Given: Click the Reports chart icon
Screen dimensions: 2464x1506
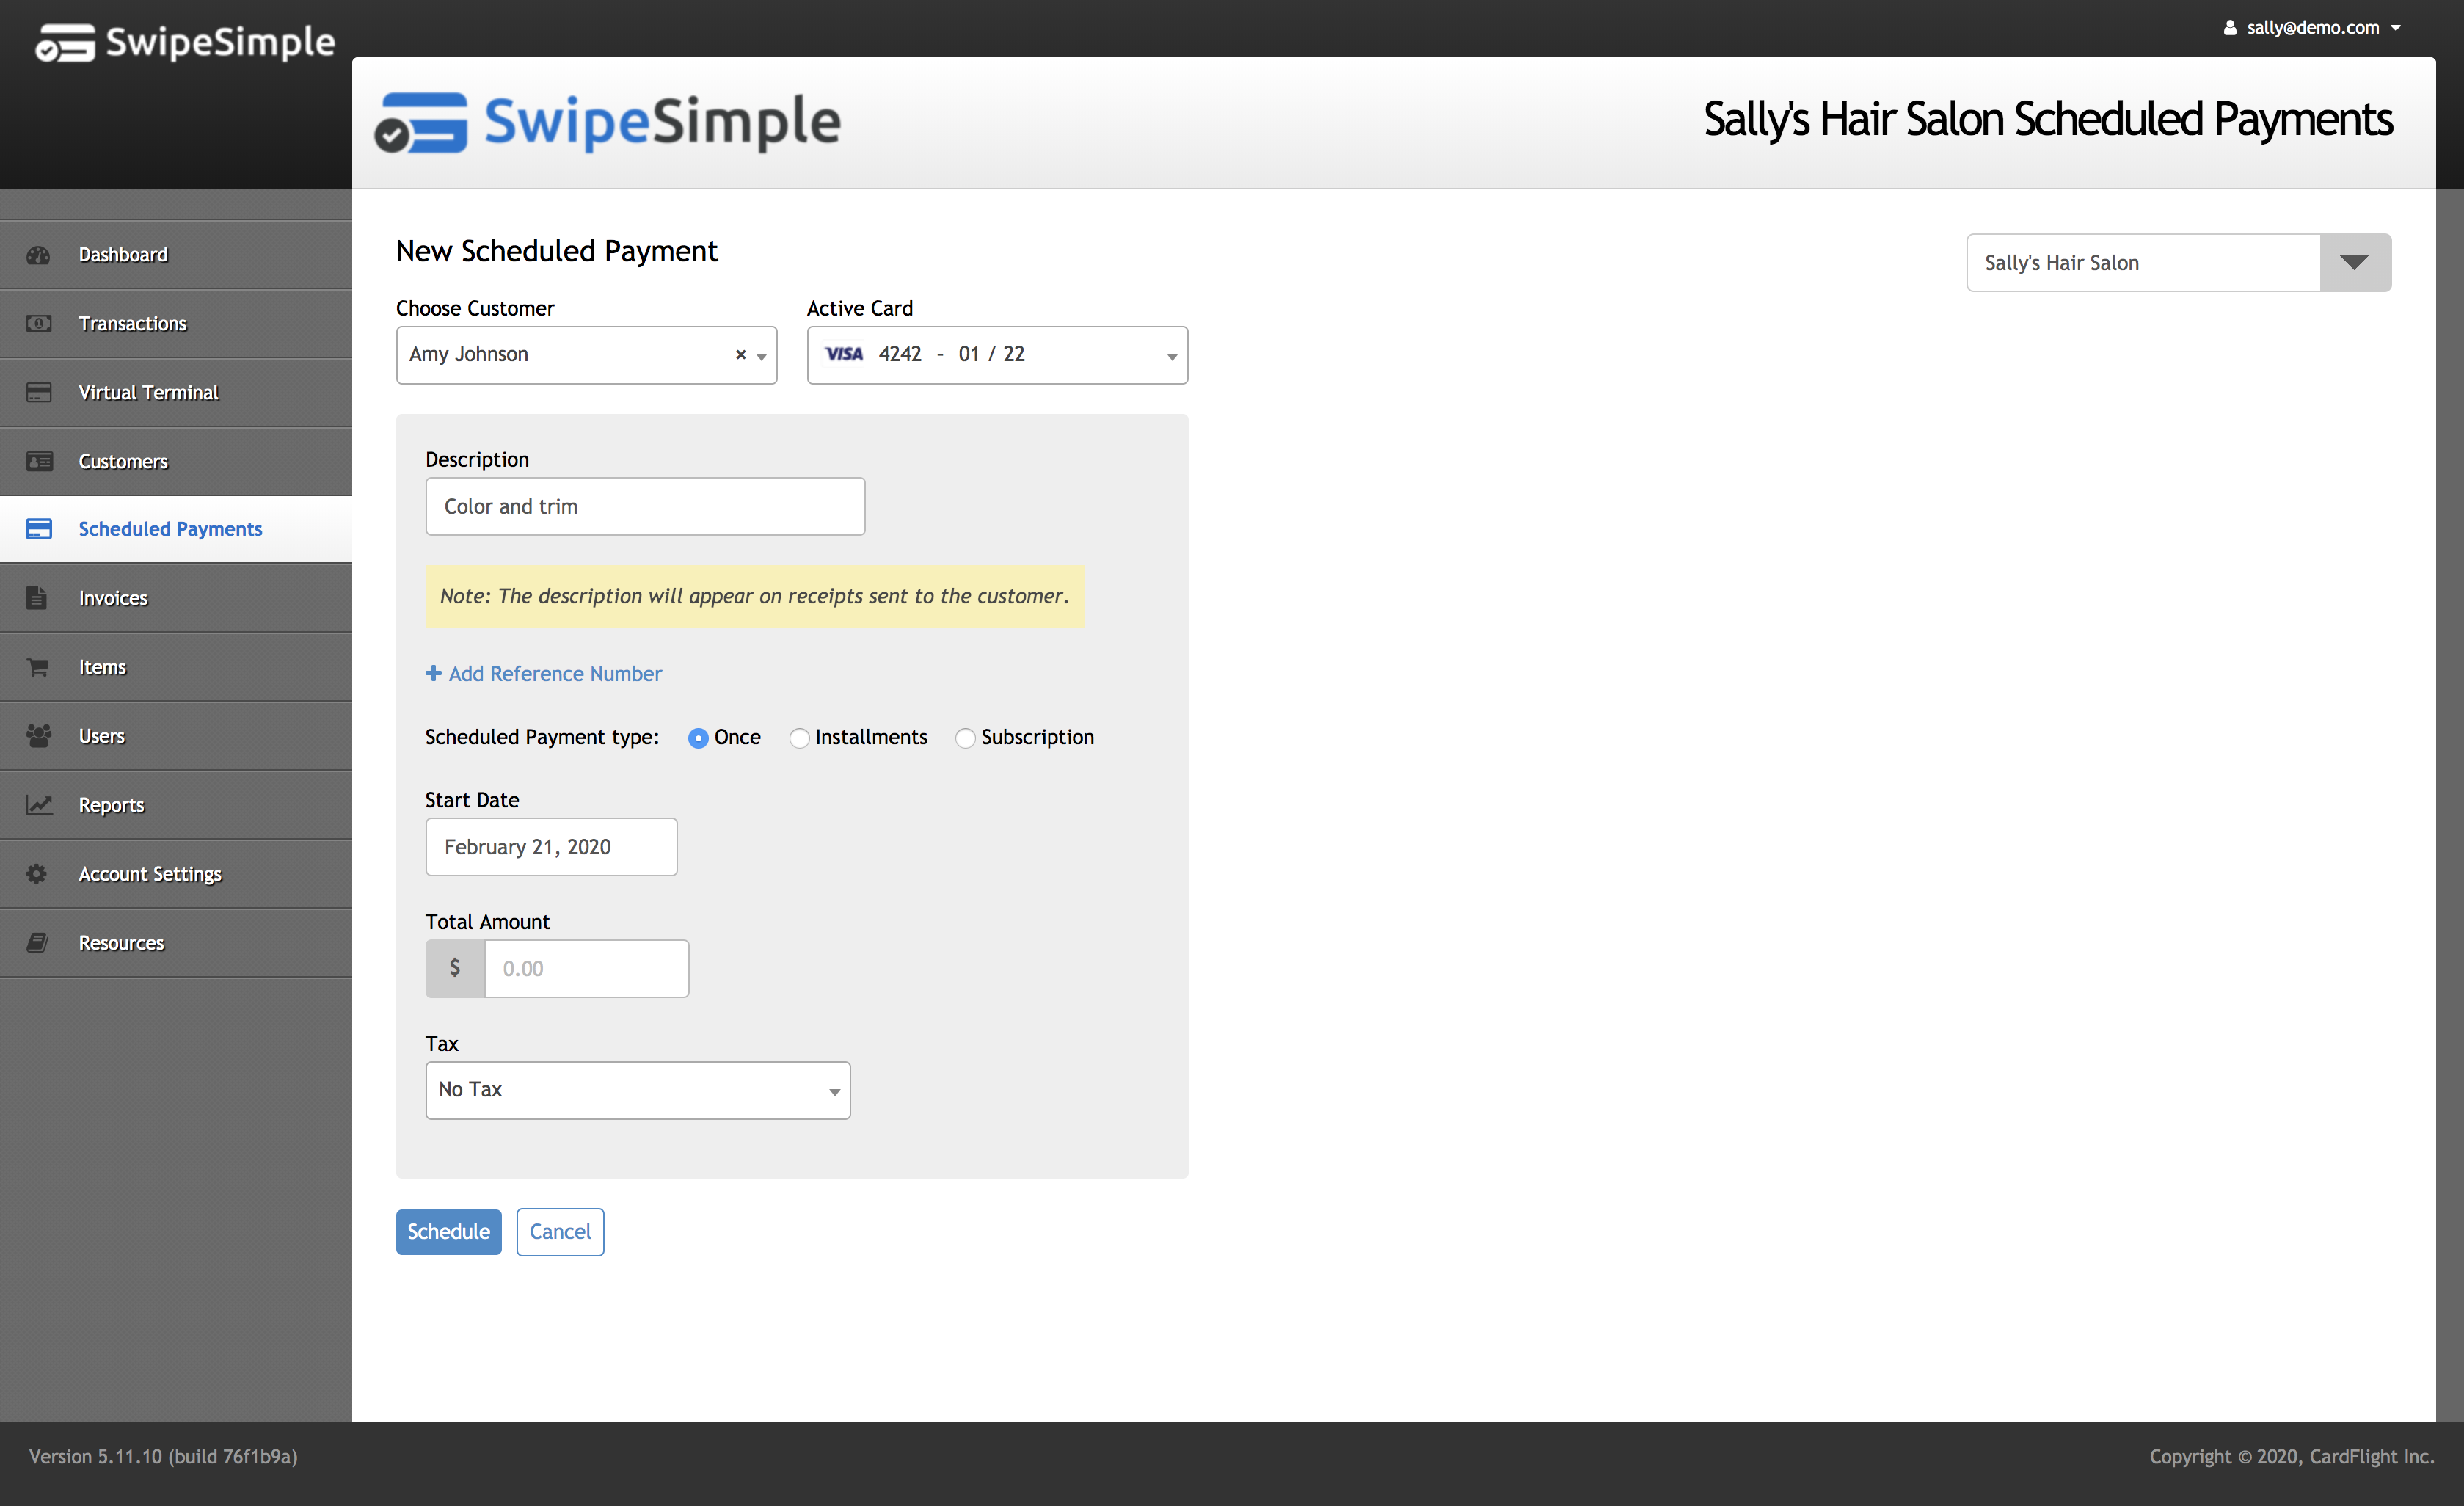Looking at the screenshot, I should [39, 804].
